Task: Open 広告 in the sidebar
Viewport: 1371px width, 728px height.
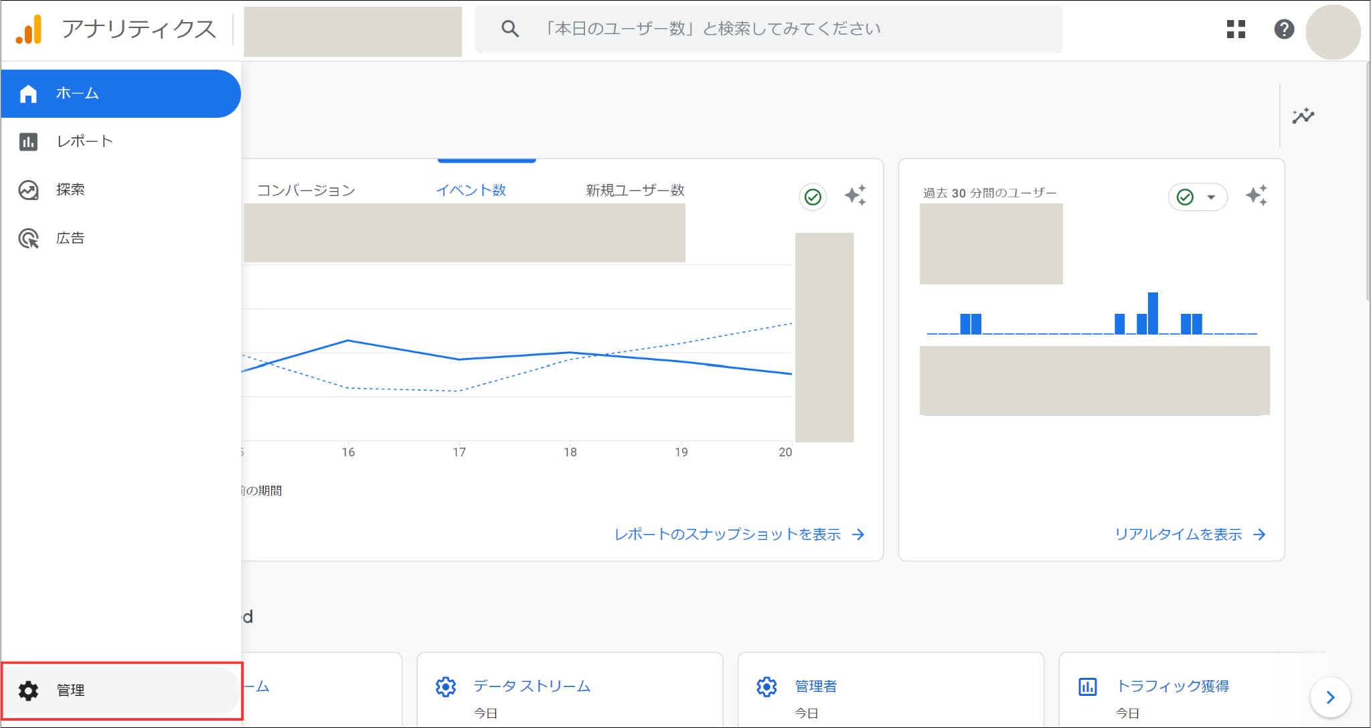Action: tap(120, 238)
